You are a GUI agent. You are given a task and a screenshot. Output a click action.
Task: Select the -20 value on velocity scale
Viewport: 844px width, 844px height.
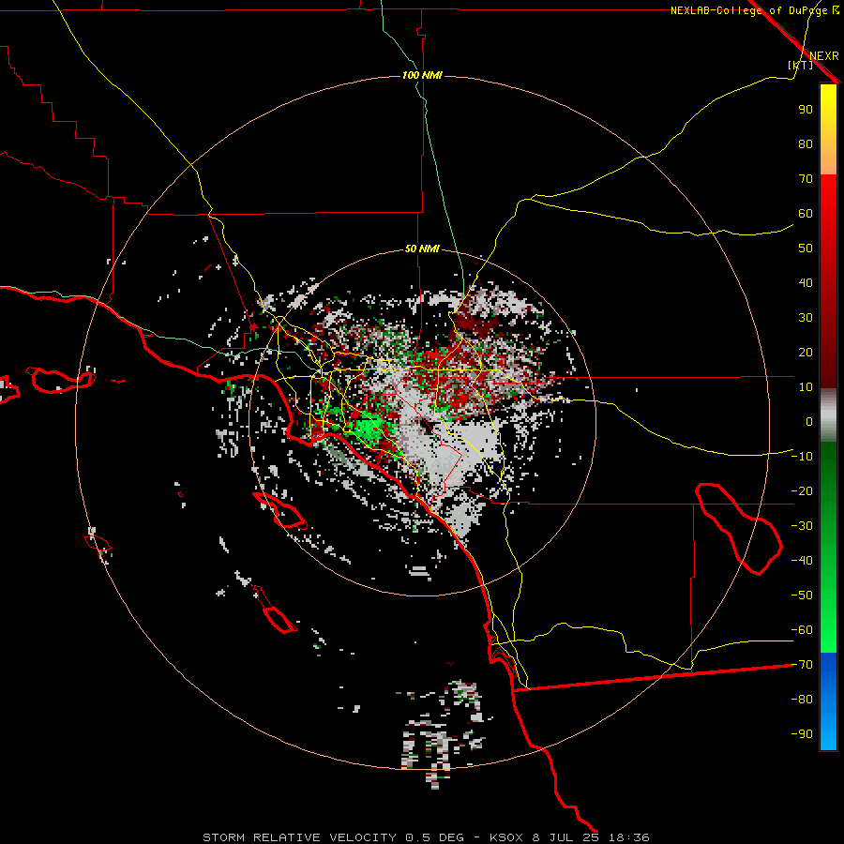pyautogui.click(x=802, y=490)
